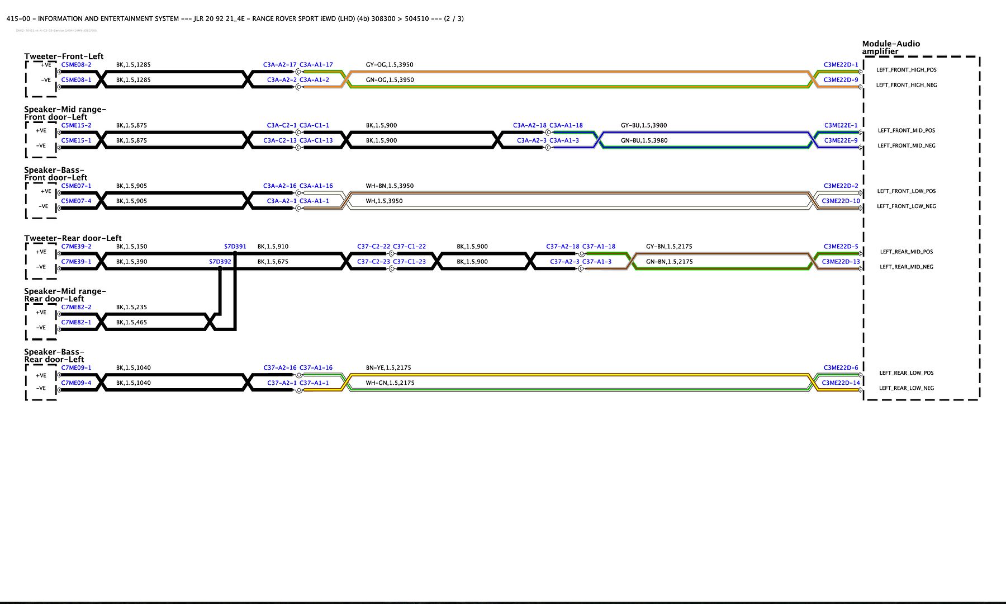Select the Module-Audio amplifier heading
This screenshot has height=604, width=1006.
tap(891, 47)
